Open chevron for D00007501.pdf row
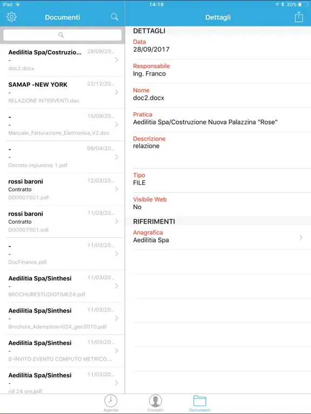Image resolution: width=311 pixels, height=414 pixels. [117, 189]
